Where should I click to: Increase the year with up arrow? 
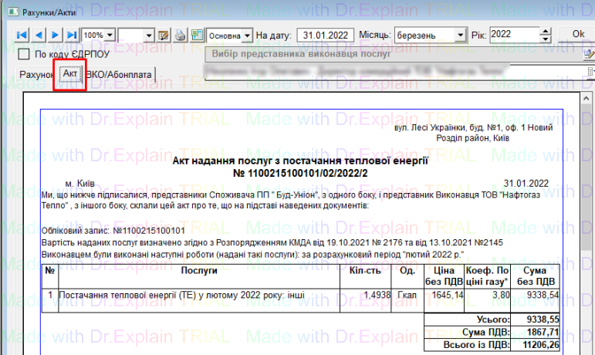coord(546,32)
